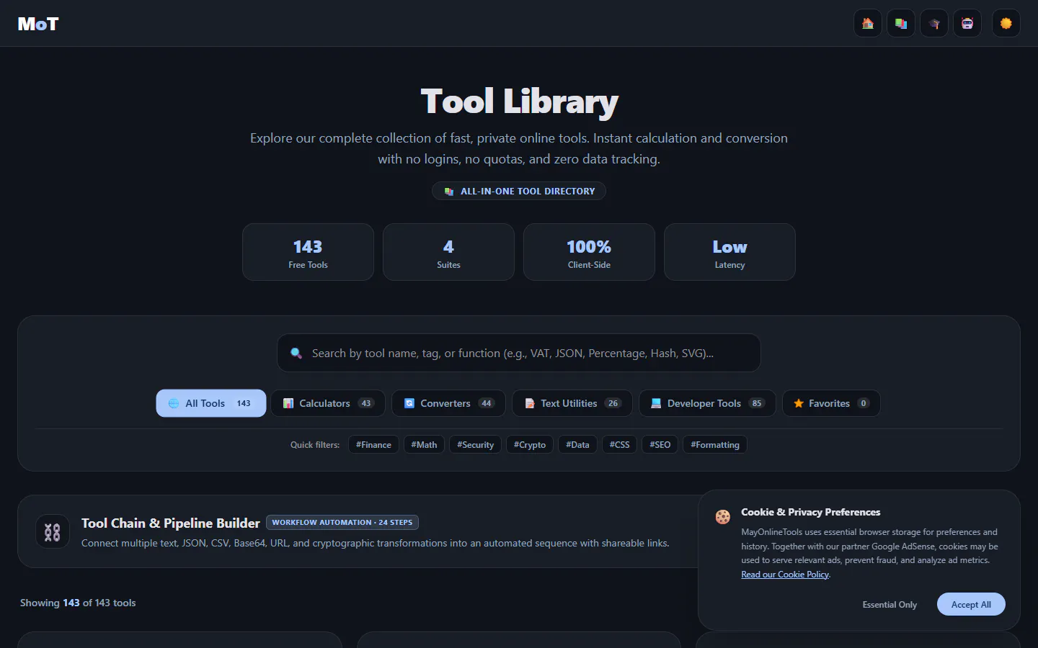Toggle the sun light-mode theme button

tap(1006, 24)
